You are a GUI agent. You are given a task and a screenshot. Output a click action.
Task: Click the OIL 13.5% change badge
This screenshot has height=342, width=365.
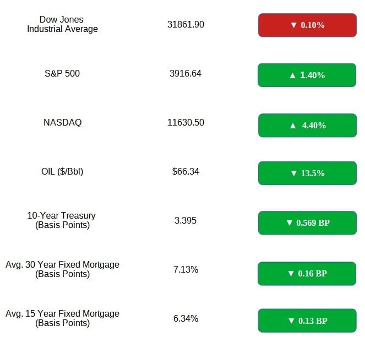(x=307, y=173)
